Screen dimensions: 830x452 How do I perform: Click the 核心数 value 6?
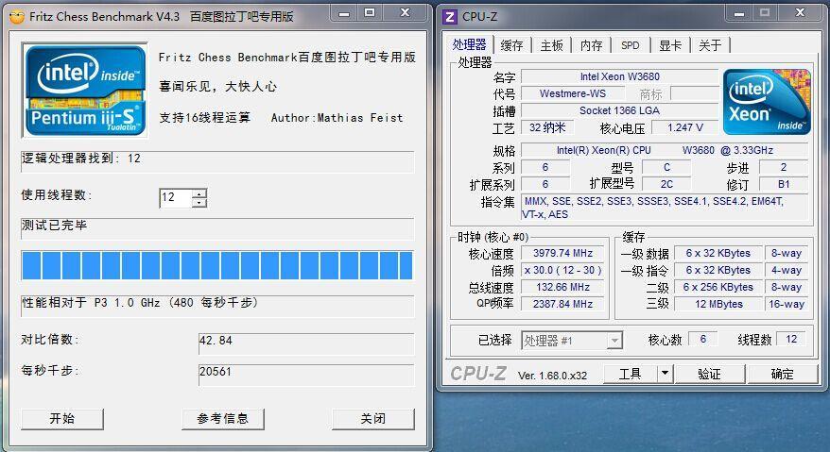coord(703,339)
